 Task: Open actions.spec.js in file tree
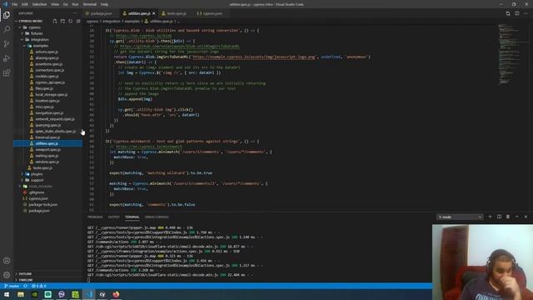[47, 52]
